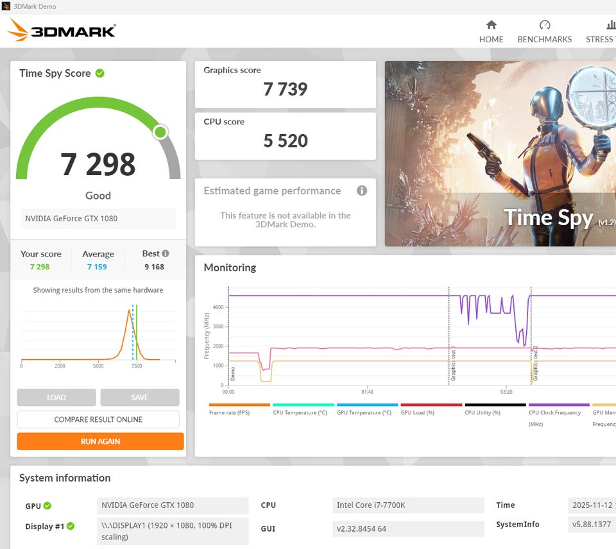Click the GPU name in System information
Image resolution: width=616 pixels, height=549 pixels.
coord(173,505)
